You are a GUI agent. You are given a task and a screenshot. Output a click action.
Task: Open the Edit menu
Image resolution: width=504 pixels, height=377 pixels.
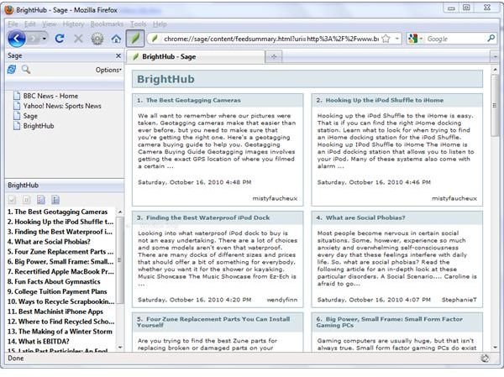pos(30,24)
